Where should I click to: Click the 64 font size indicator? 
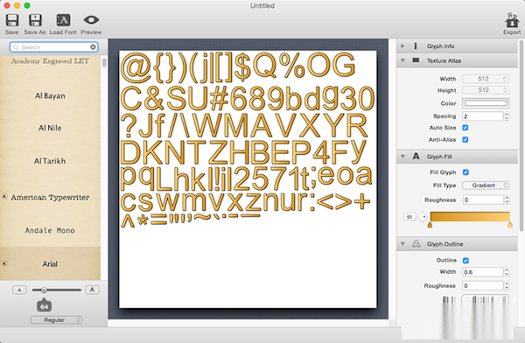coord(44,306)
